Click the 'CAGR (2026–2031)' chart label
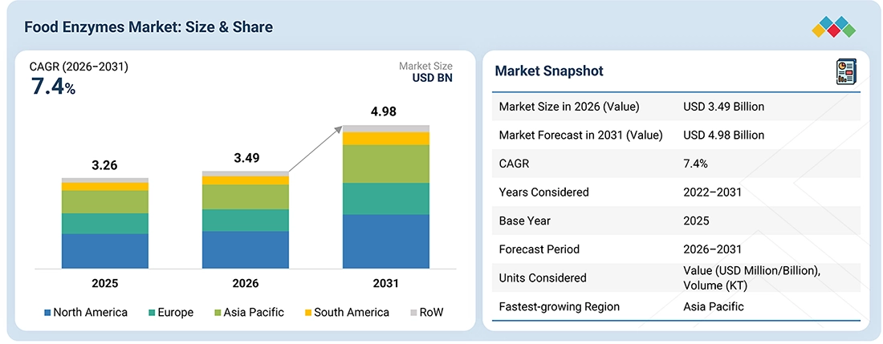This screenshot has height=344, width=883. pyautogui.click(x=79, y=67)
